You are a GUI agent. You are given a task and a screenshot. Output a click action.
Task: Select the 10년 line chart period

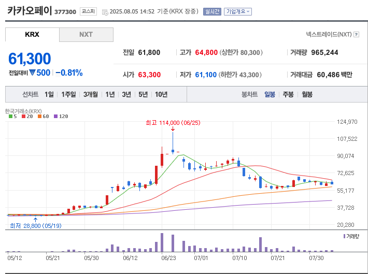coord(161,94)
